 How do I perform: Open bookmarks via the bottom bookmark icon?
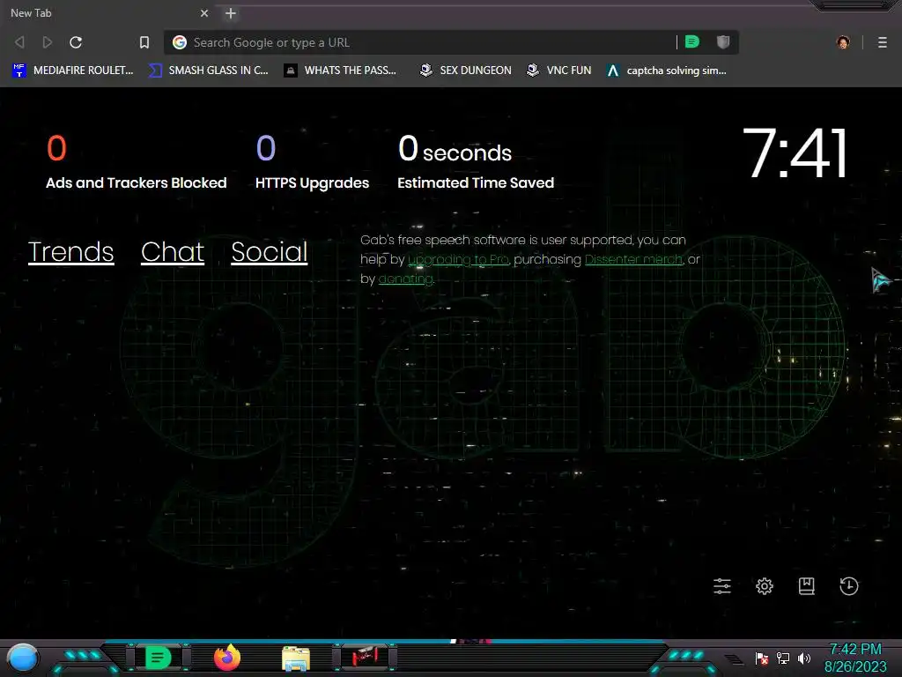807,586
